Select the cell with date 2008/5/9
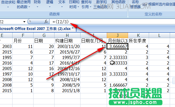This screenshot has height=107, width=175. pyautogui.click(x=67, y=85)
